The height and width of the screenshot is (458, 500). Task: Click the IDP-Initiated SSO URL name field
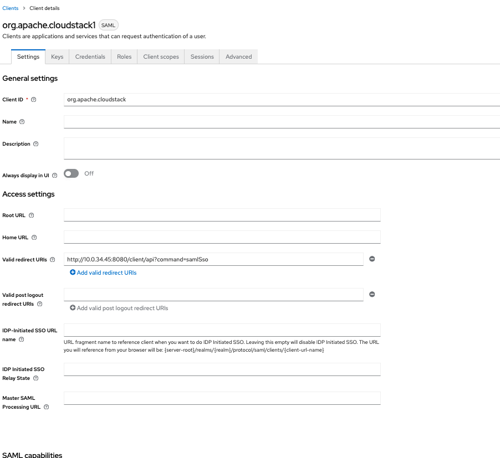click(222, 330)
